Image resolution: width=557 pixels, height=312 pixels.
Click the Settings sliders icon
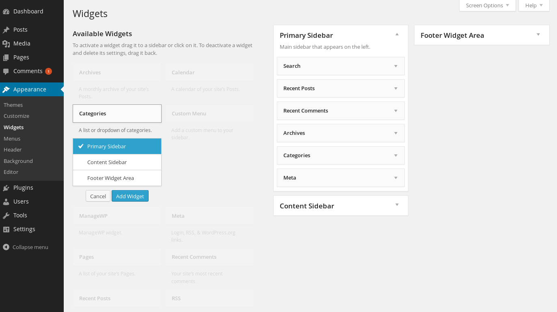pyautogui.click(x=6, y=229)
